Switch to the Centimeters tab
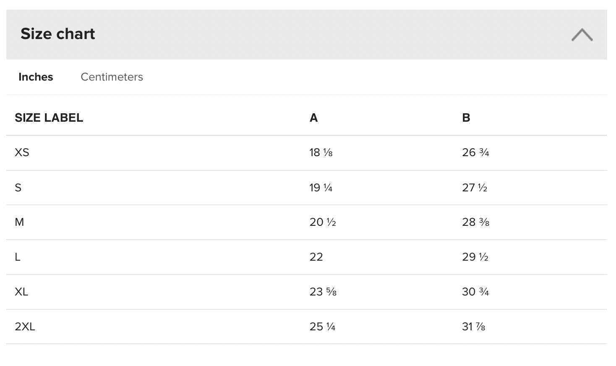The height and width of the screenshot is (366, 616). [x=112, y=77]
